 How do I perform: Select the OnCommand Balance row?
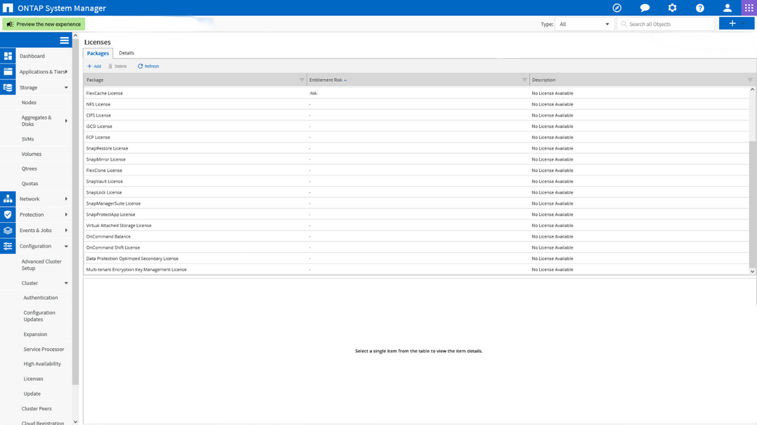(416, 236)
